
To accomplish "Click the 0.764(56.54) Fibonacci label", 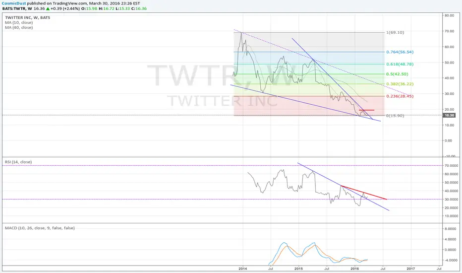I will 400,52.
